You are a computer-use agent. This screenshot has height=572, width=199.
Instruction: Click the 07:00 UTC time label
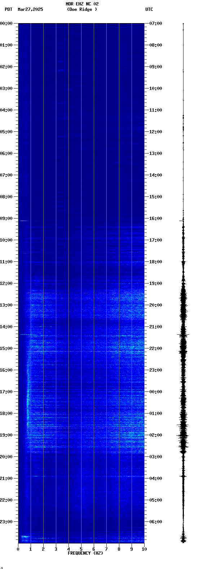pos(156,23)
